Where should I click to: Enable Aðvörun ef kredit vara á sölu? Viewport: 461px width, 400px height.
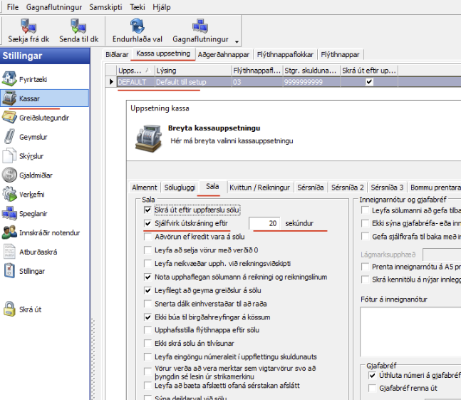[147, 236]
